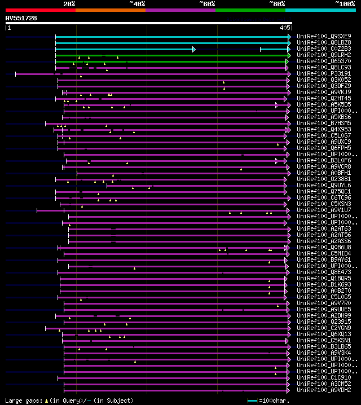The width and height of the screenshot is (361, 405).
Task: Open hit UniRef100_Q8LBZ8
Action: (x=324, y=43)
